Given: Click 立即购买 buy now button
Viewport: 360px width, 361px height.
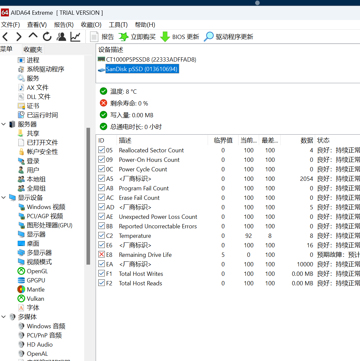Looking at the screenshot, I should pos(137,37).
